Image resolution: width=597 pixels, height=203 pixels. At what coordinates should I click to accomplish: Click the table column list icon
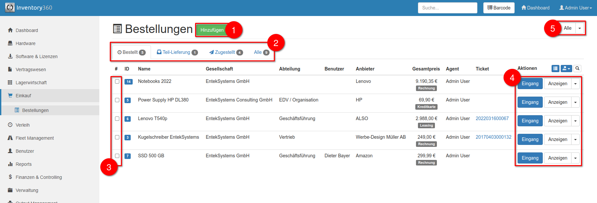click(555, 69)
